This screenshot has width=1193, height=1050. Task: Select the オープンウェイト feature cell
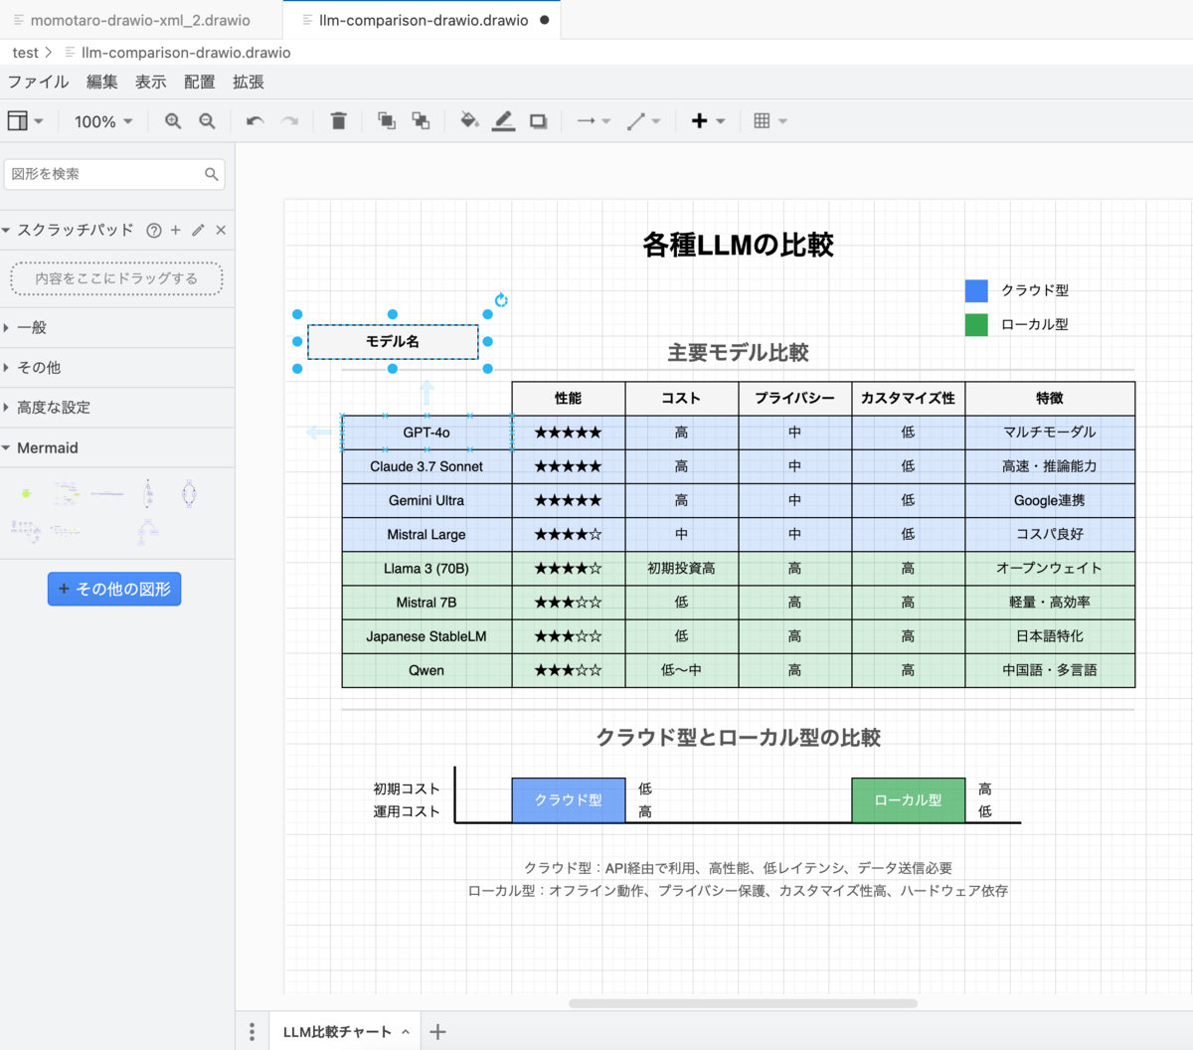1050,568
